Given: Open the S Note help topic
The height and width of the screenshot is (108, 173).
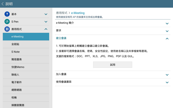Looking at the screenshot, I should tap(26, 52).
